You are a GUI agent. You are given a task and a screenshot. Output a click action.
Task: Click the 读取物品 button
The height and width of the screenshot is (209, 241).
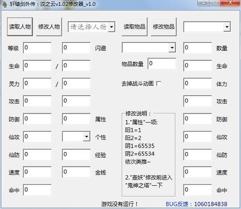pyautogui.click(x=135, y=27)
